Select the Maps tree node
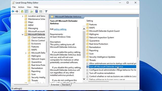Screen dimensions: 162x91 point(29,22)
